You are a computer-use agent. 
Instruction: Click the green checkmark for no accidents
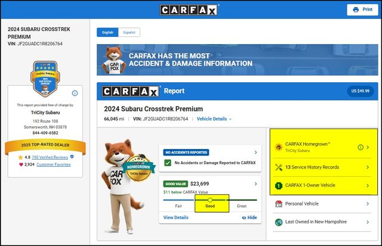[x=168, y=163]
